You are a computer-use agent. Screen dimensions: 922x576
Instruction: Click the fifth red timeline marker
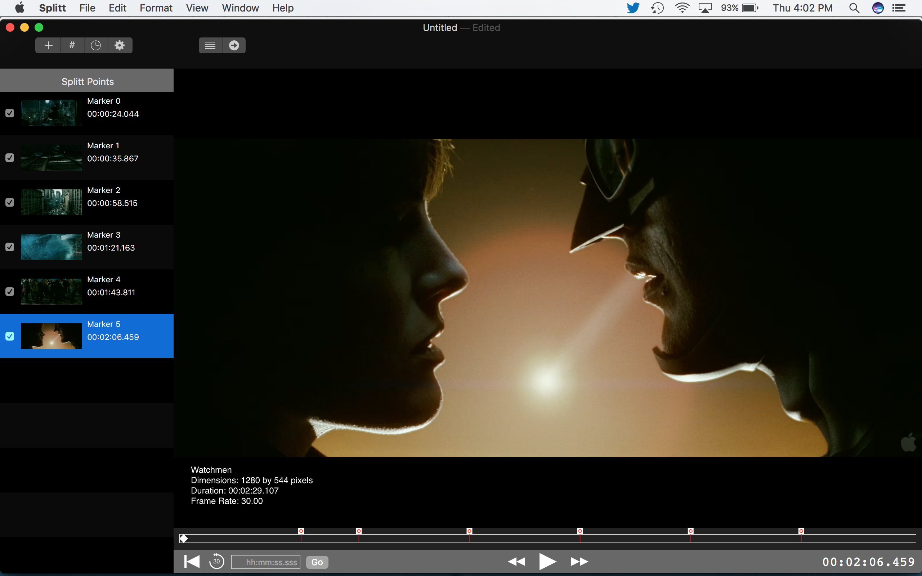tap(690, 531)
